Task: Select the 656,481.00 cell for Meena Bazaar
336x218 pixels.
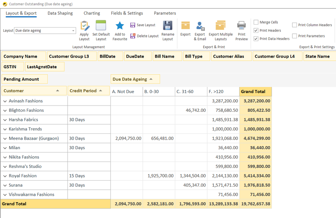Action: coord(159,138)
